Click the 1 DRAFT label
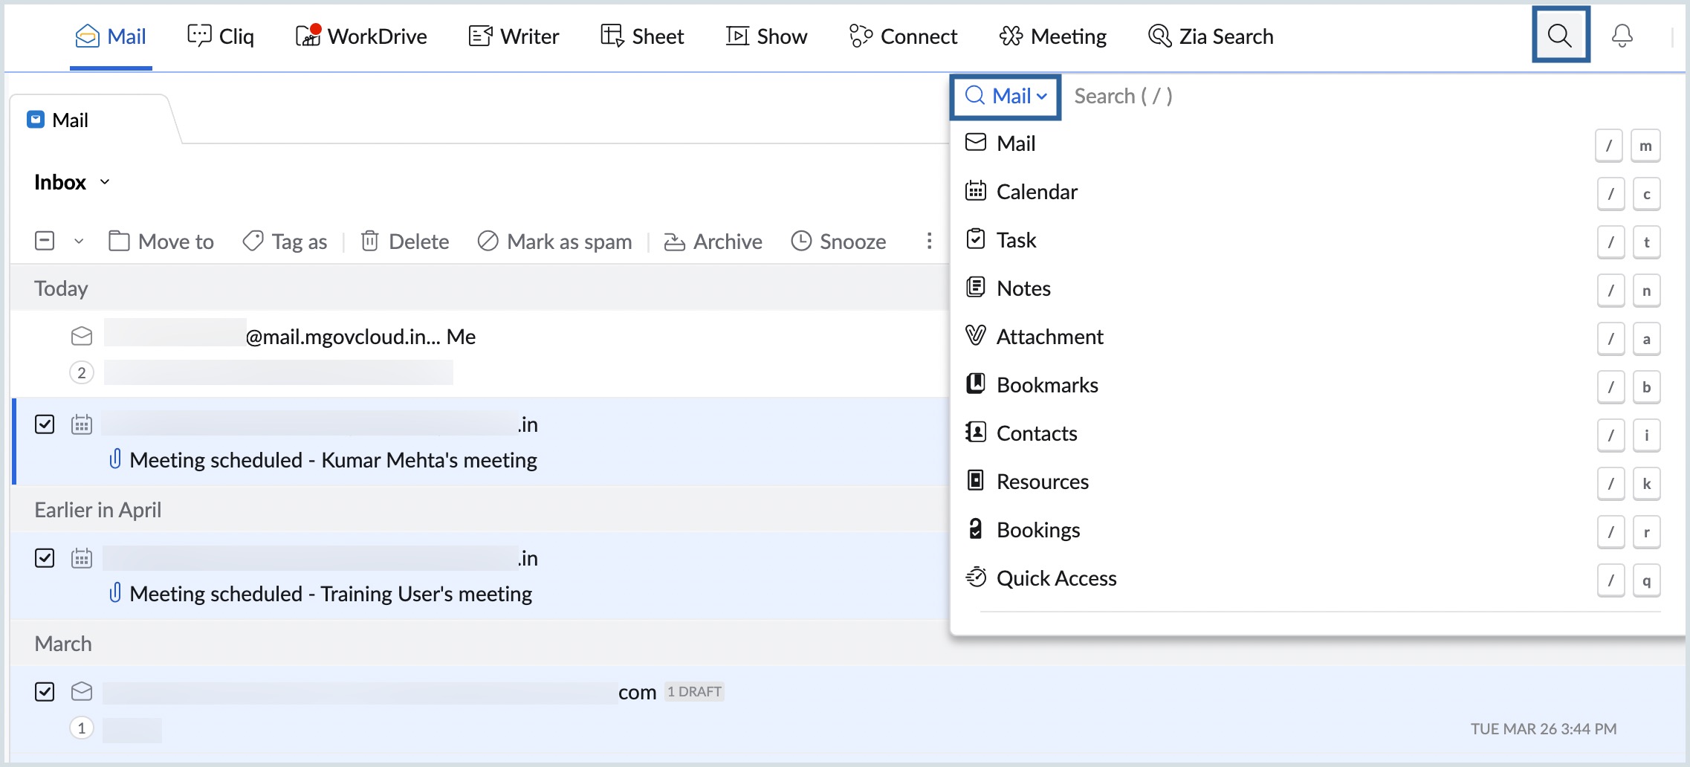This screenshot has height=767, width=1690. 694,692
